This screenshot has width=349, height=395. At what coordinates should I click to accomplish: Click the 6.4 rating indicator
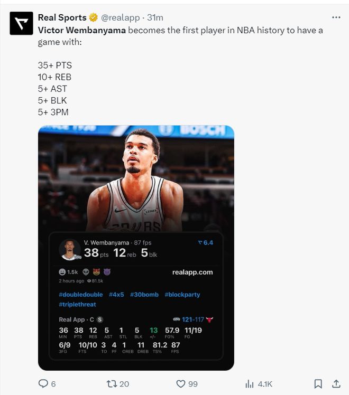[206, 242]
